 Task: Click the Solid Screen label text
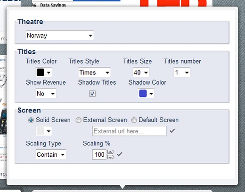pos(53,120)
